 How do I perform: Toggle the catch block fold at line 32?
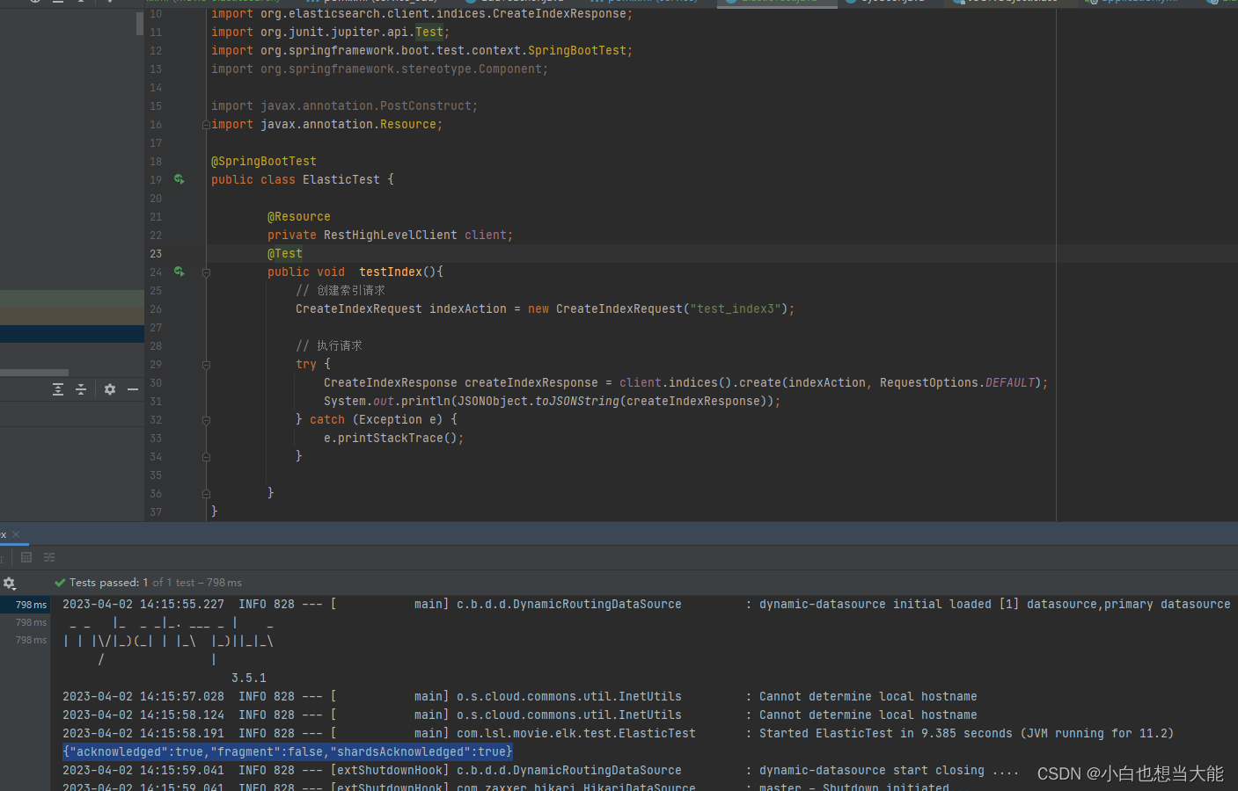click(x=206, y=420)
